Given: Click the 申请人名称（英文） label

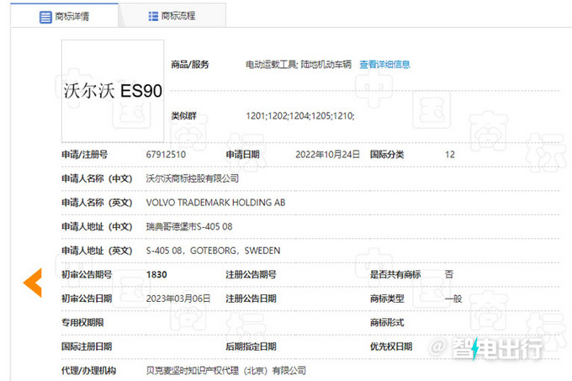Looking at the screenshot, I should (x=97, y=203).
